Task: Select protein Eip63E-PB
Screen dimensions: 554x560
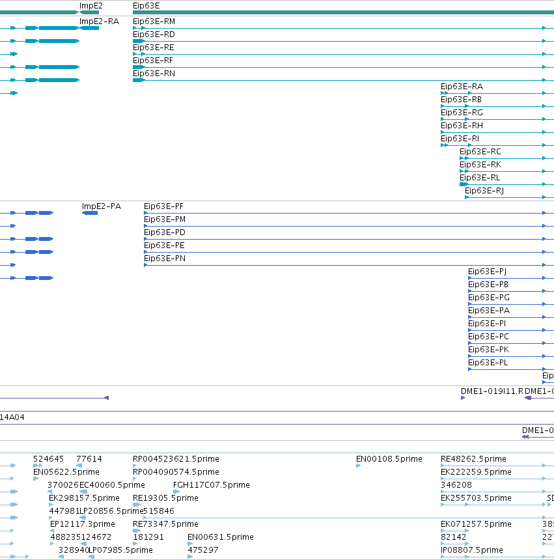Action: (x=488, y=285)
